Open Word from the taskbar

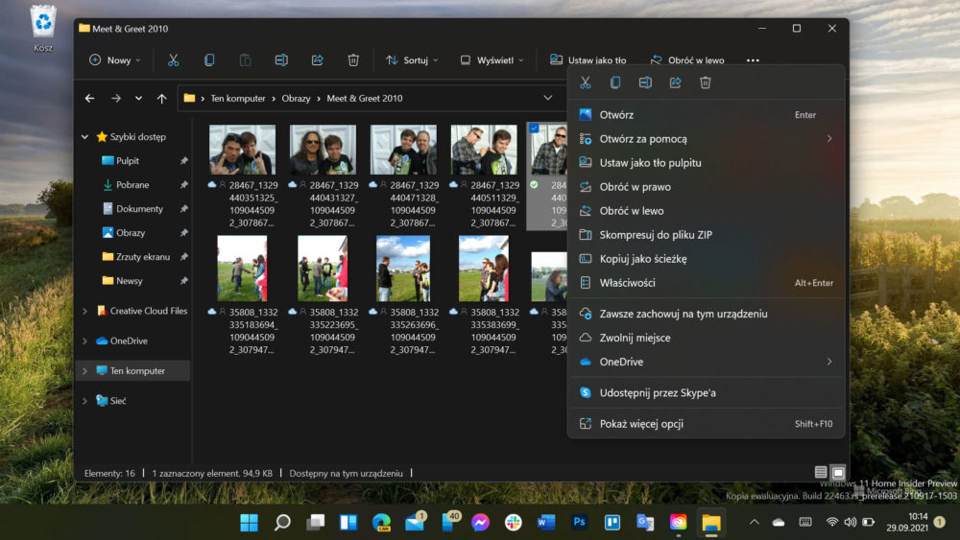click(546, 523)
